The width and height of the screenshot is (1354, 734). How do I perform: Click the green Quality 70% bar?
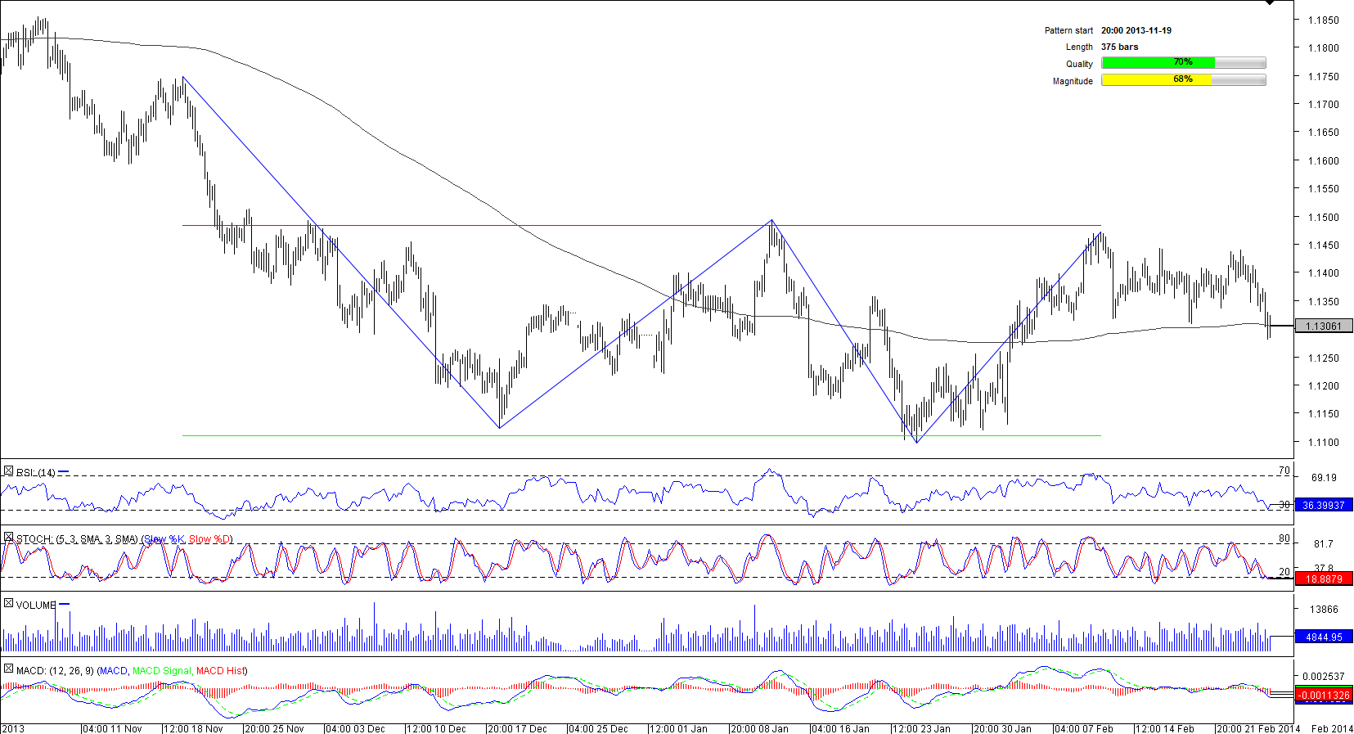(x=1158, y=63)
